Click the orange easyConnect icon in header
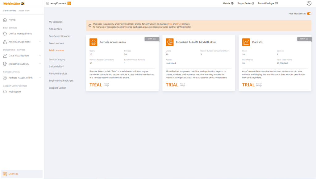Image resolution: width=316 pixels, height=179 pixels. 69,3
